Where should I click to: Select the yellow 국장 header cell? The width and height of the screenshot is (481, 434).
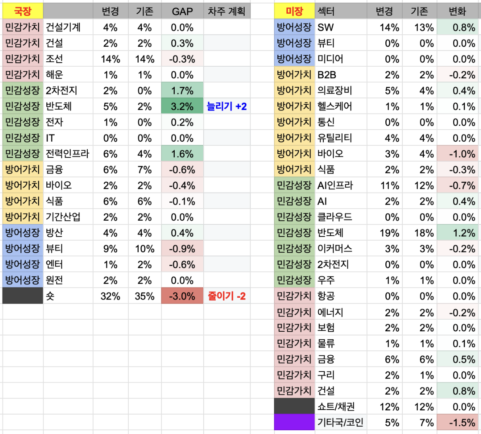click(23, 11)
